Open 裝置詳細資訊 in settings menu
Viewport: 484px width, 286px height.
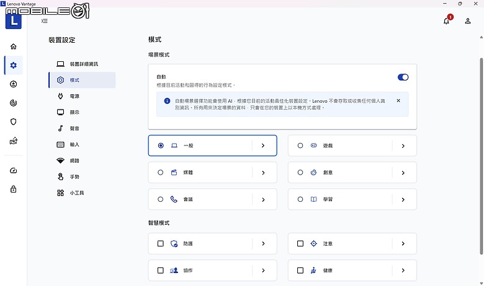point(82,64)
